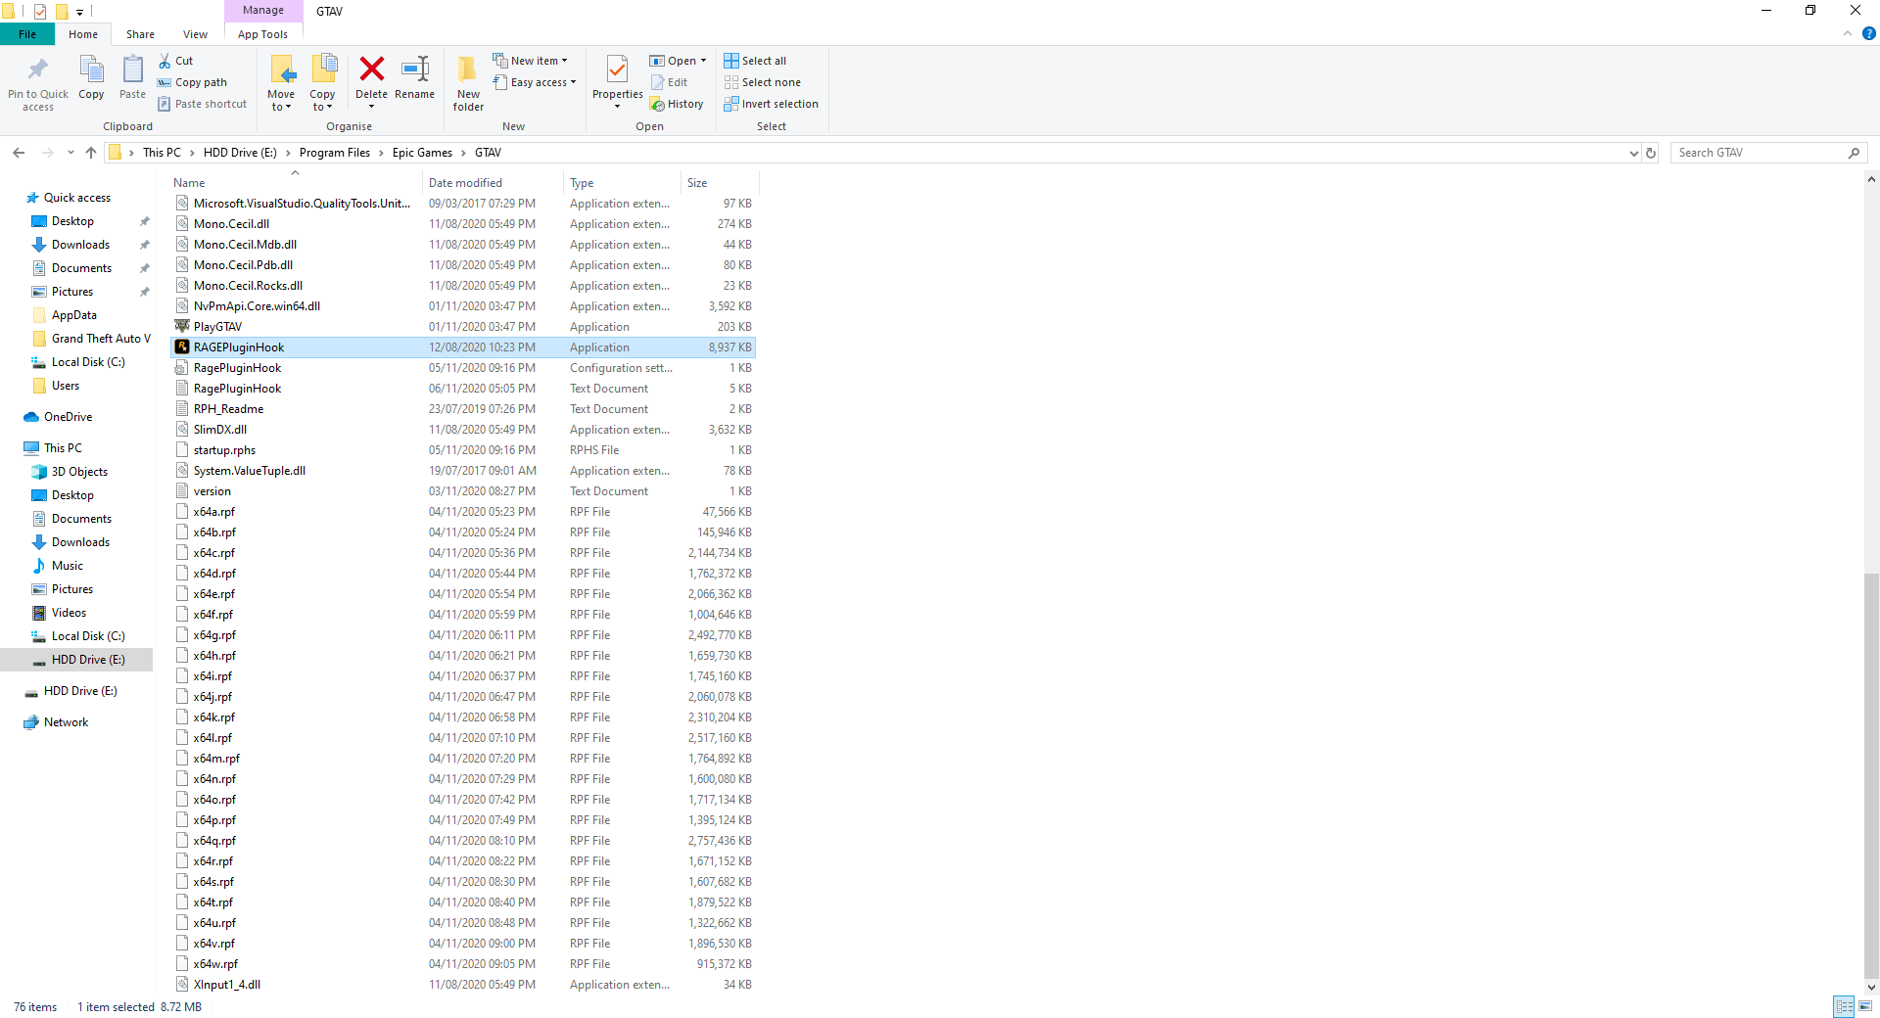This screenshot has width=1880, height=1018.
Task: Switch to Details view layout icon
Action: 1844,1006
